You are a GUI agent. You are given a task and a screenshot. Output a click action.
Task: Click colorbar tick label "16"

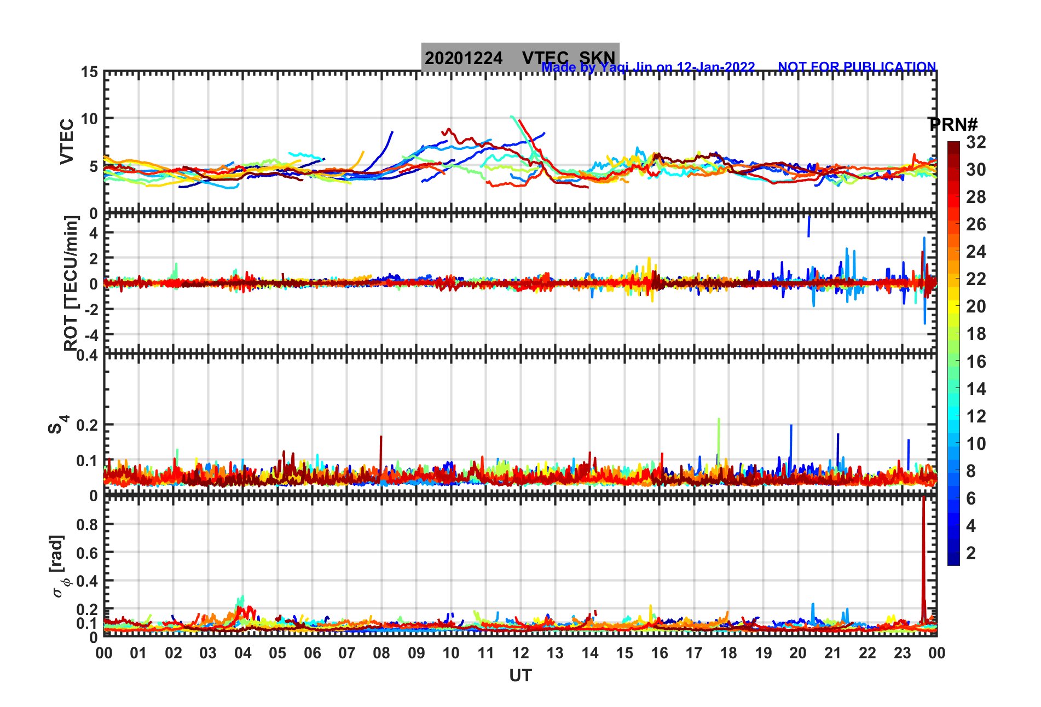(x=976, y=362)
